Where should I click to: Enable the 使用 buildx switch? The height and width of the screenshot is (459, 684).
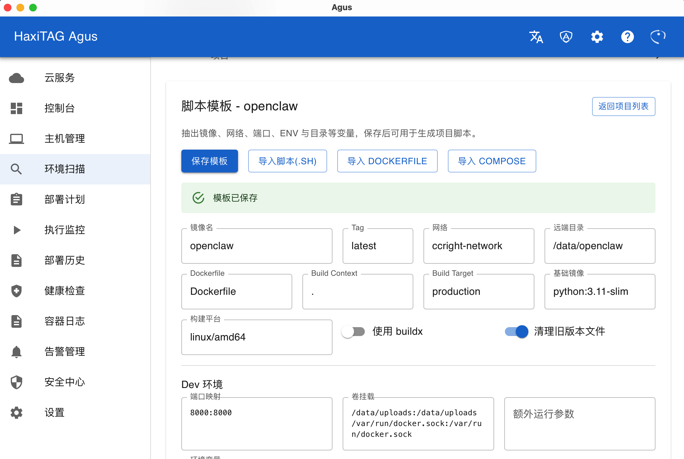[353, 332]
